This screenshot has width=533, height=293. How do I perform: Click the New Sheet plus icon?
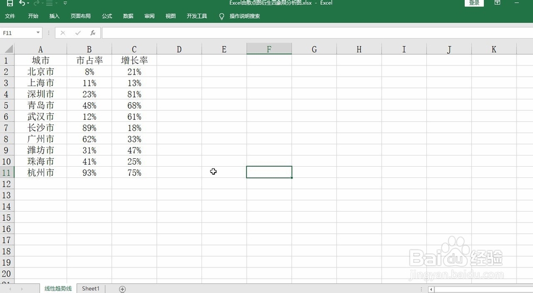click(x=123, y=289)
